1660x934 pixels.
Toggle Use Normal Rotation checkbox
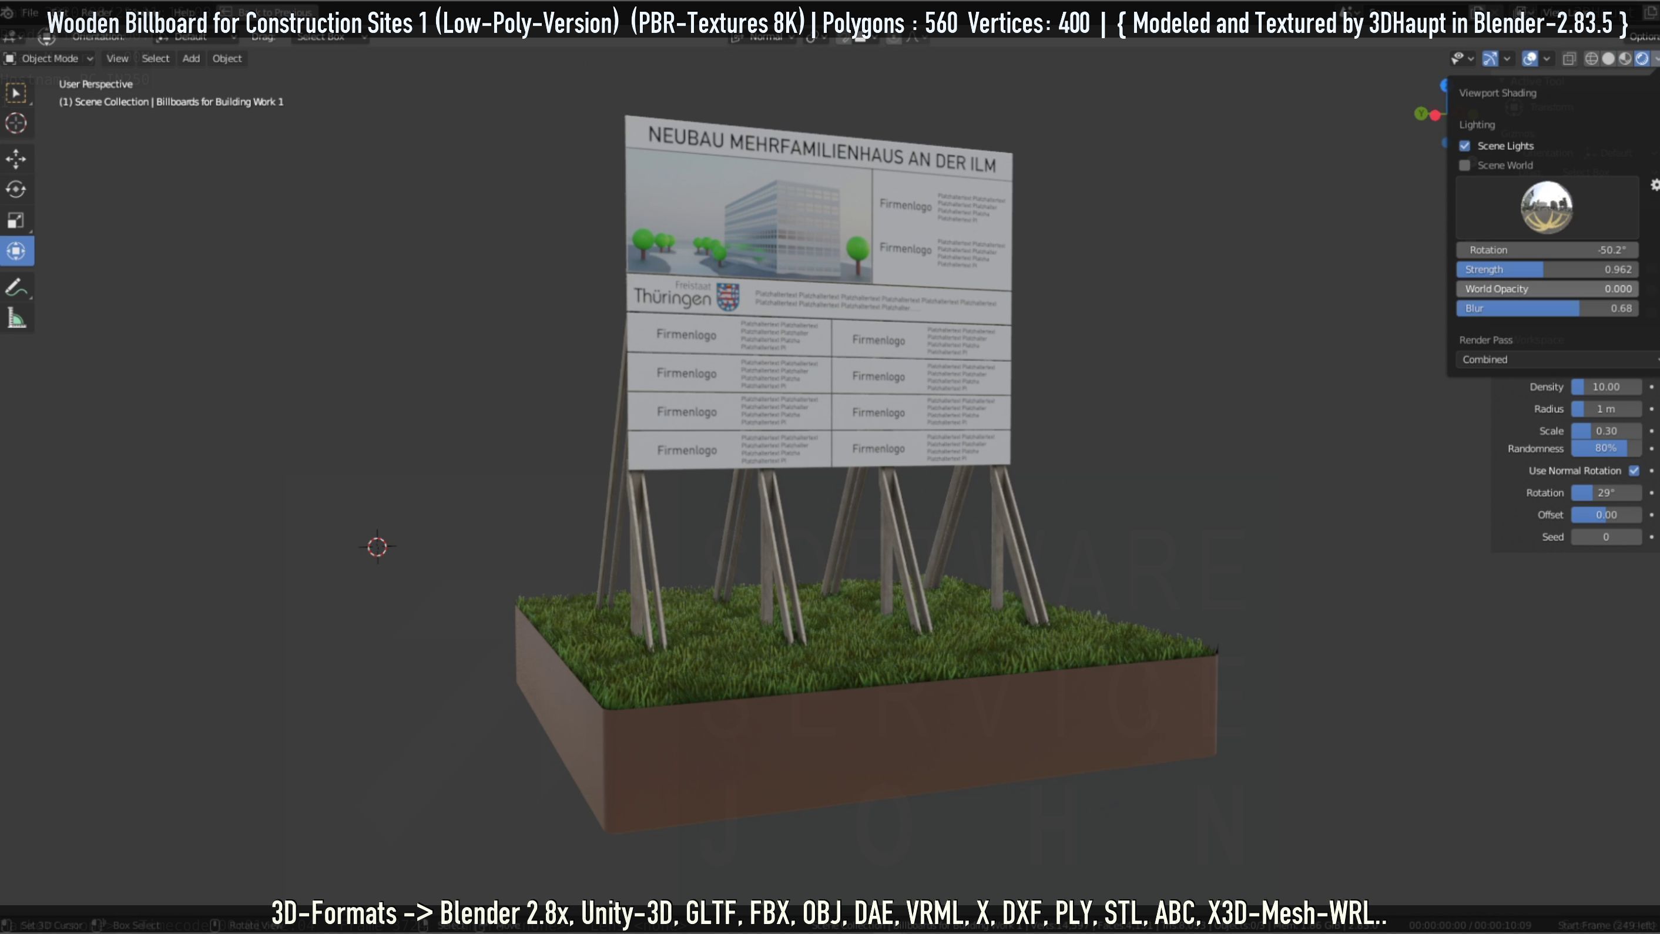click(1634, 471)
